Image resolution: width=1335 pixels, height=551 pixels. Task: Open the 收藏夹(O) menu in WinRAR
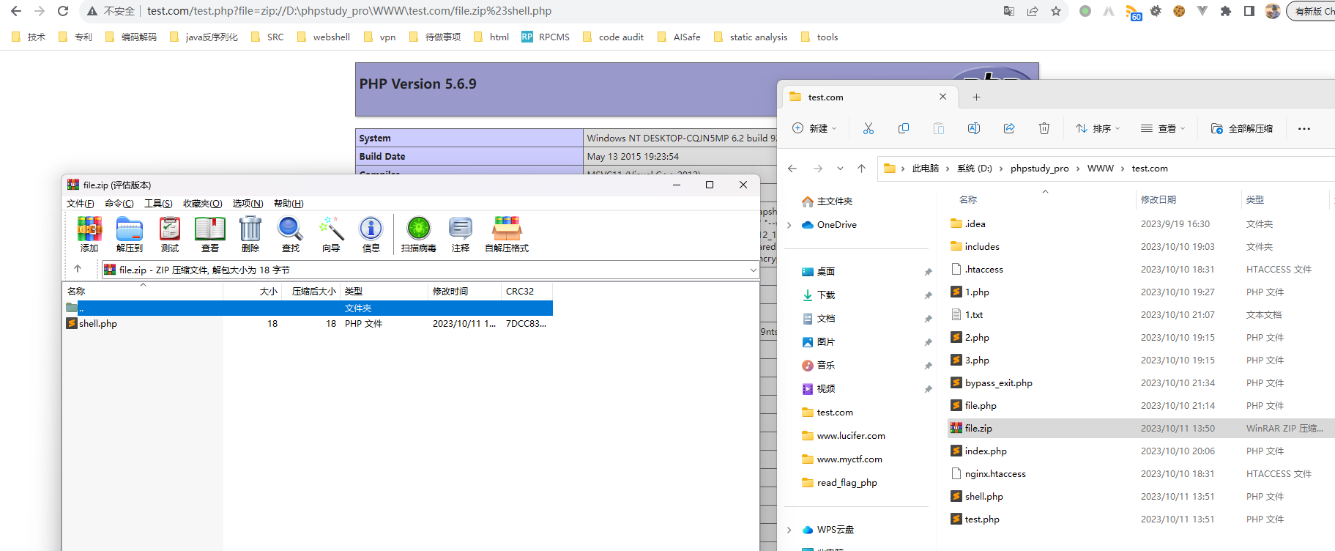[203, 203]
